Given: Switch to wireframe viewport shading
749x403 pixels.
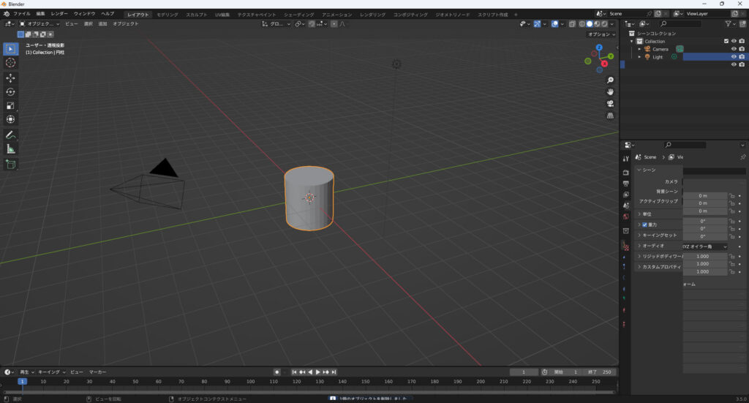Looking at the screenshot, I should click(581, 24).
